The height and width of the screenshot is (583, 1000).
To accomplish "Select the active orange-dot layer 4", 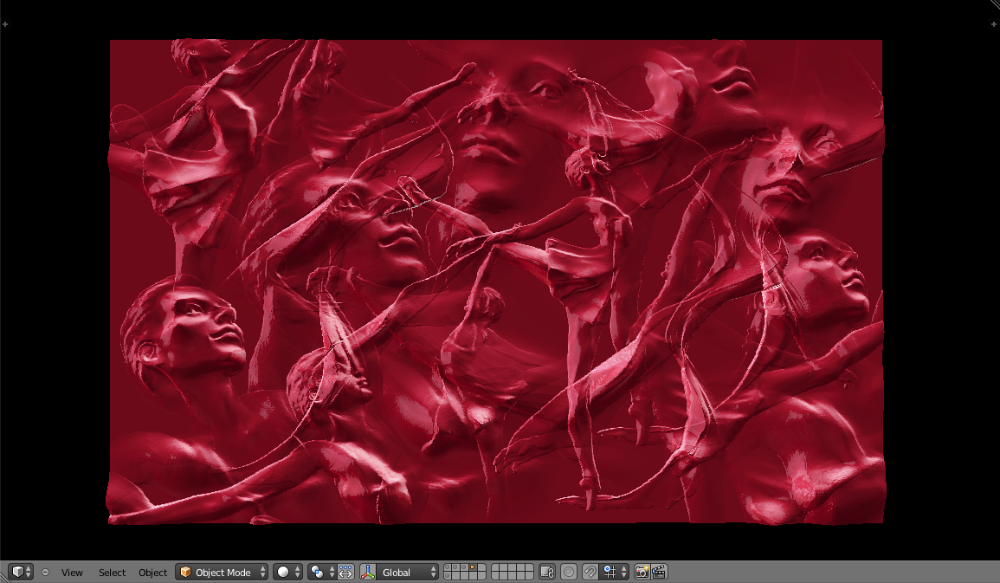I will (473, 567).
